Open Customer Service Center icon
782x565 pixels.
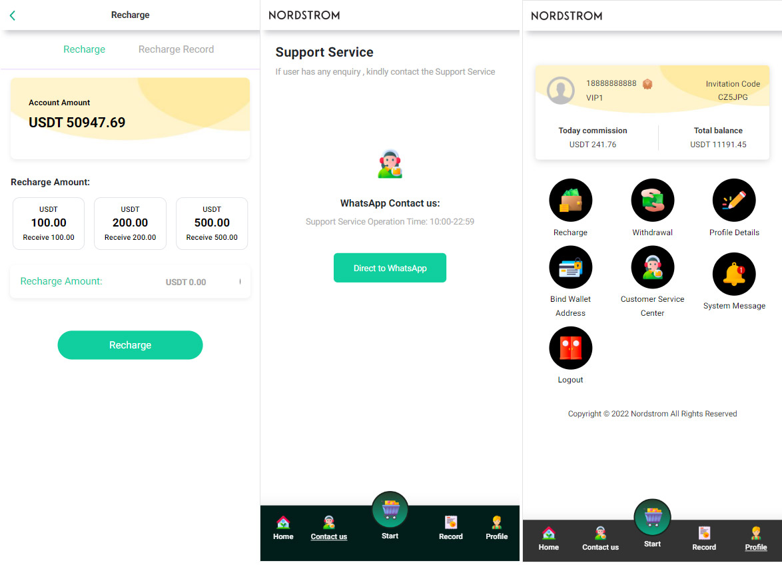tap(652, 267)
